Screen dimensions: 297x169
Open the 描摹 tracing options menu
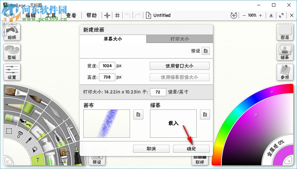click(x=205, y=114)
